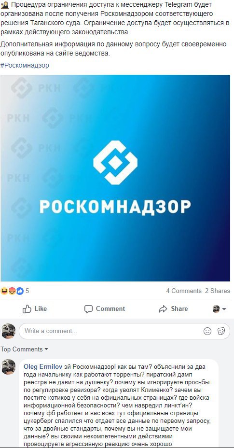Click the angry reaction icon
Screen dimensions: 234x448
[12, 291]
